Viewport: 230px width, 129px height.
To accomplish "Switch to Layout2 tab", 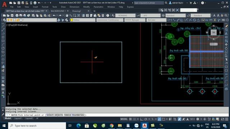I will [x=29, y=118].
